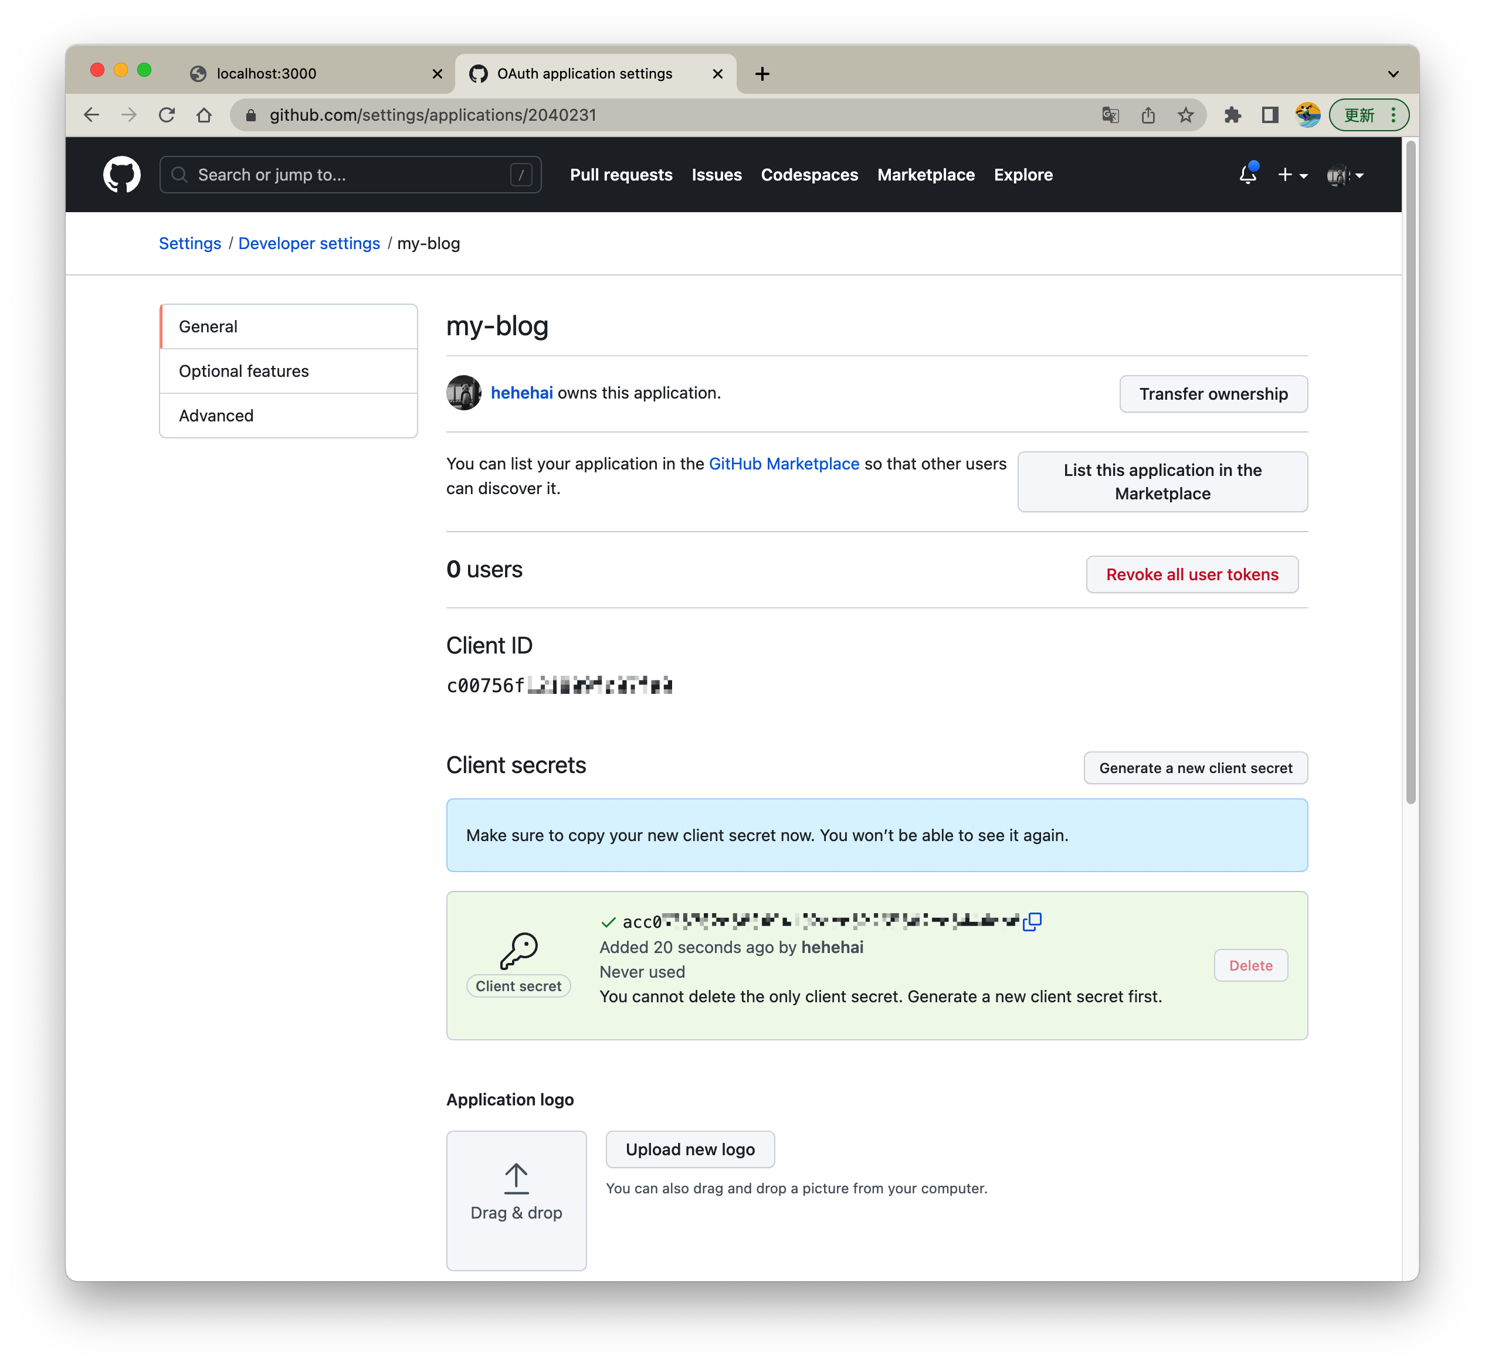Click the browser address bar URL

[x=433, y=115]
